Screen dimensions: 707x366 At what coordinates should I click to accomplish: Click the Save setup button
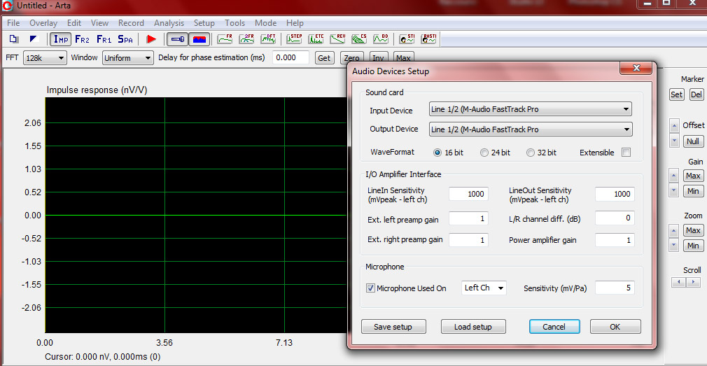click(x=387, y=327)
